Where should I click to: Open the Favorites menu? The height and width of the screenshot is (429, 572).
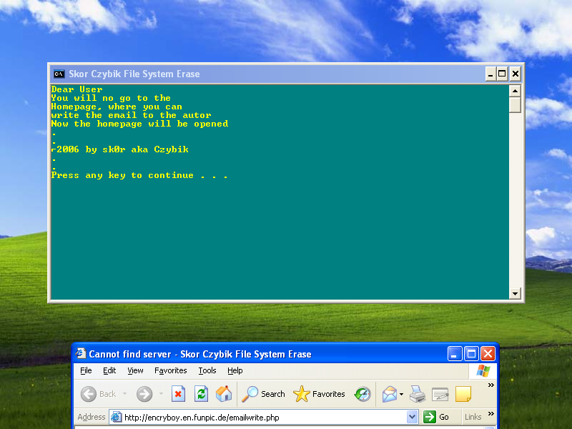tap(170, 370)
